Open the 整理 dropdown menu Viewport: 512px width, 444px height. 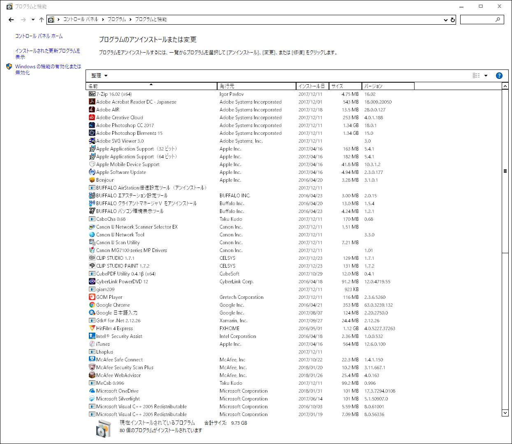99,76
